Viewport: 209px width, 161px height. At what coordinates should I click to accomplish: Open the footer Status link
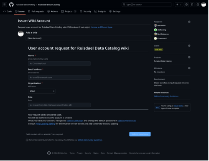coord(96,153)
